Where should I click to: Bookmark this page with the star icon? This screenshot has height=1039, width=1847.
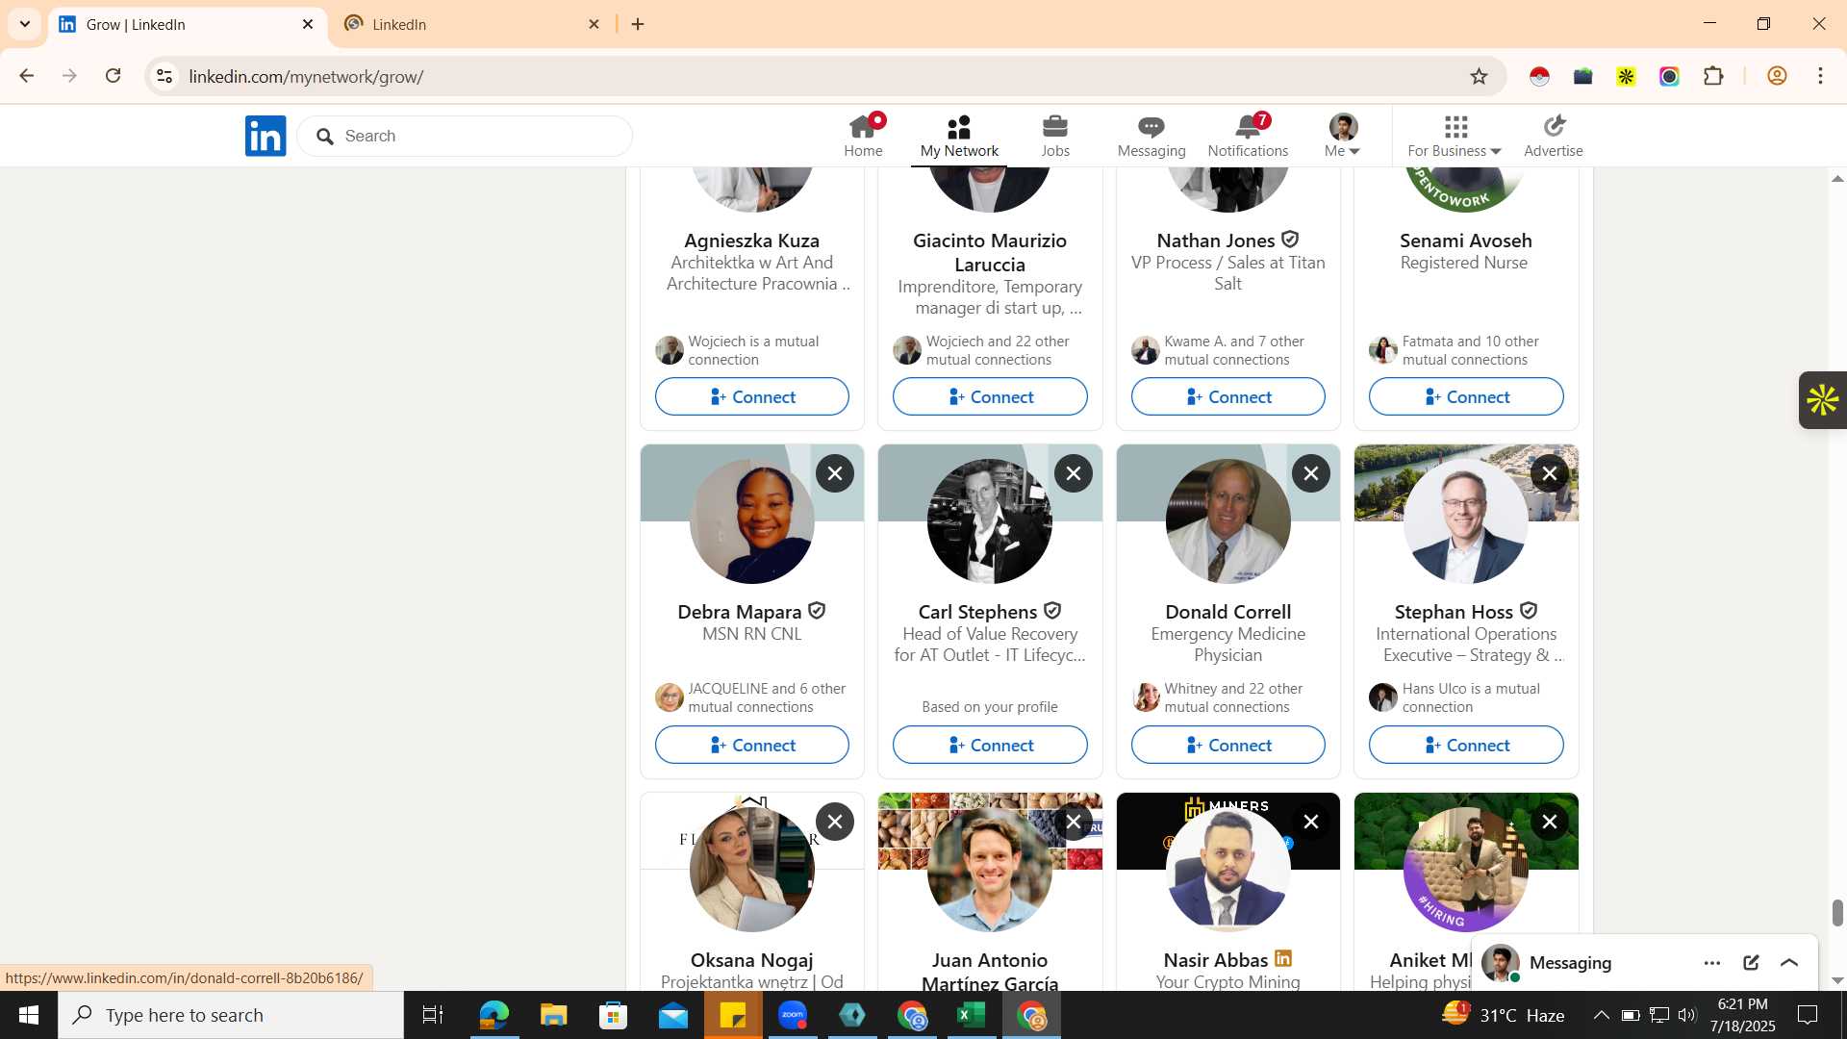(1479, 76)
